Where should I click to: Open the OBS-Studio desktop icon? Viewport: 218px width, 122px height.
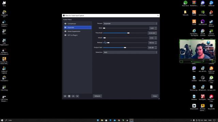tap(203, 79)
